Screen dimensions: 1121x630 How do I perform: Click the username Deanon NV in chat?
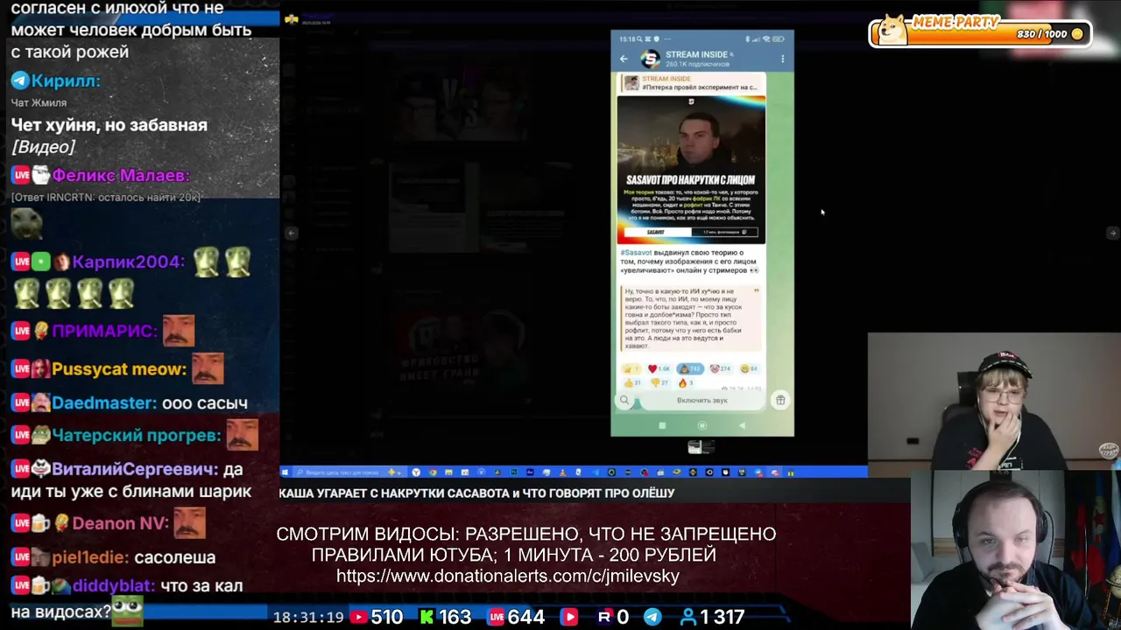click(120, 523)
